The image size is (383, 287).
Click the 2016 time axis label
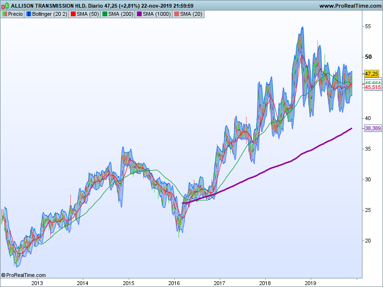174,283
